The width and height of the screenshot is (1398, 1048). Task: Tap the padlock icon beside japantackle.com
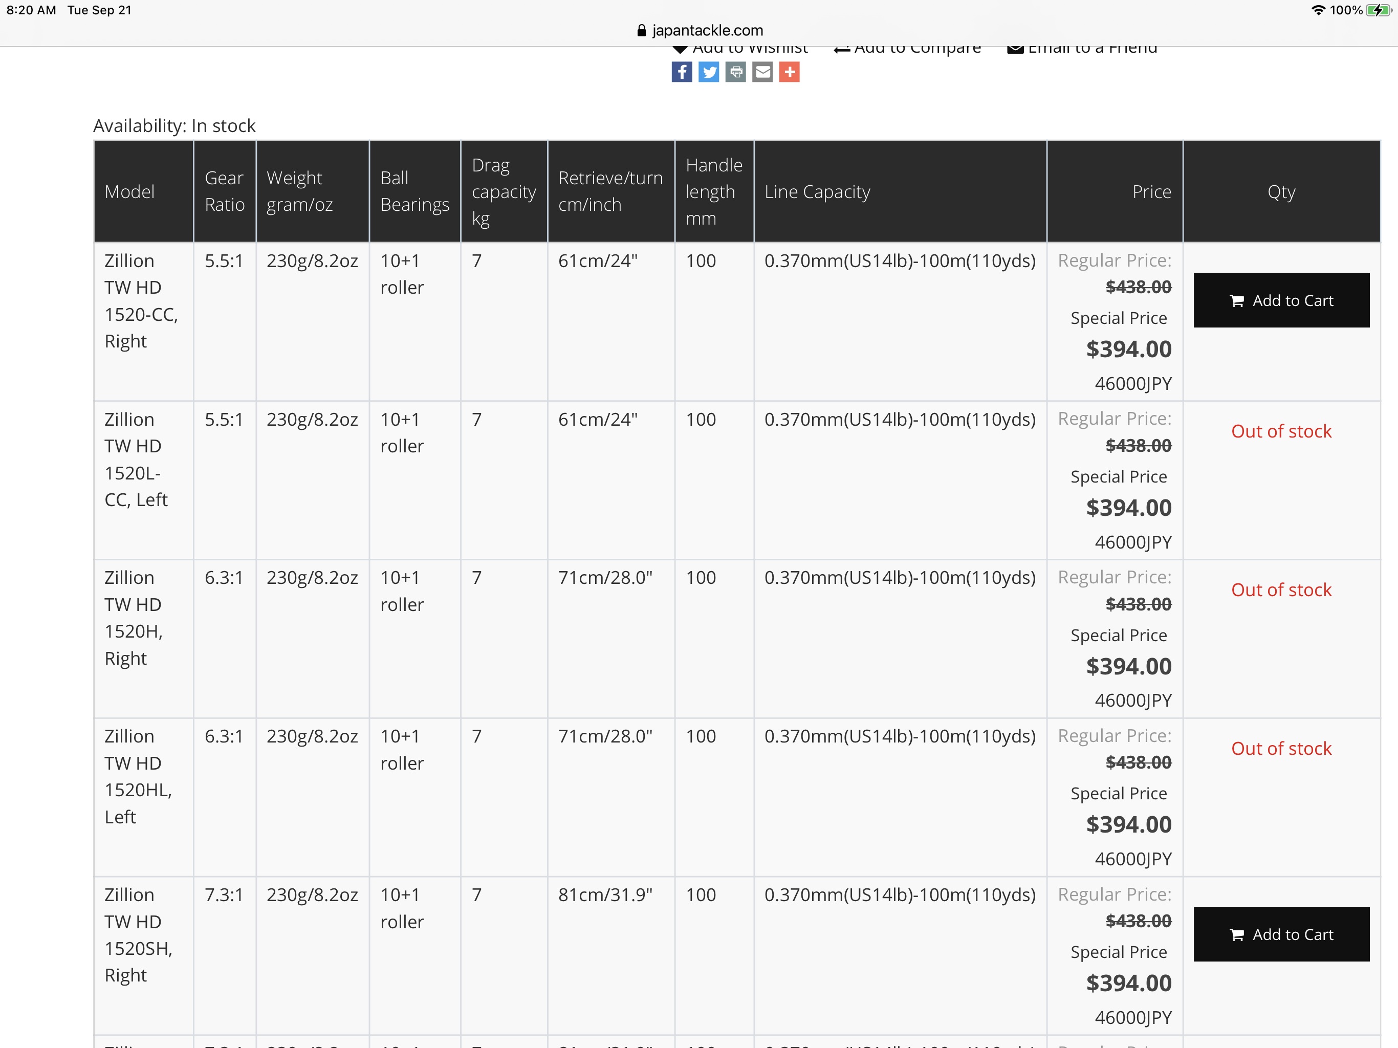[x=642, y=30]
